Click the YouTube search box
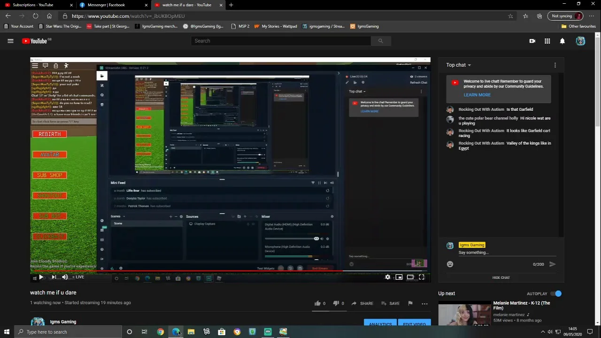 [282, 41]
